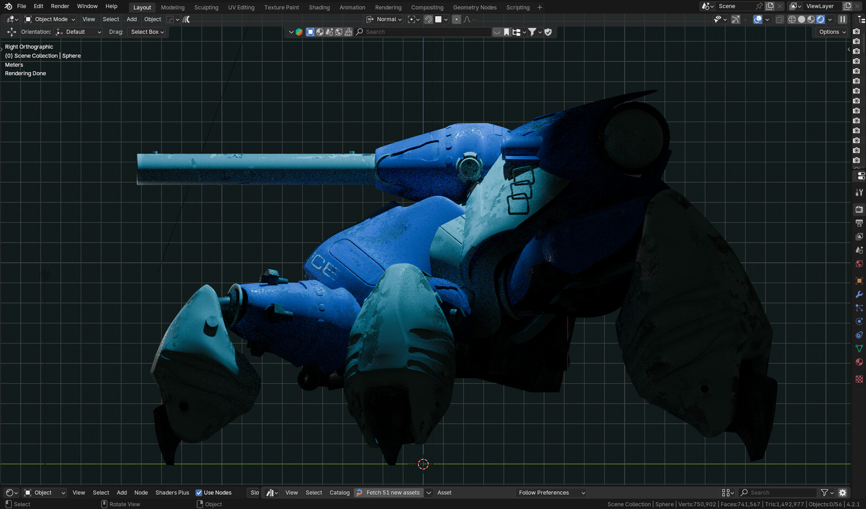Viewport: 866px width, 509px height.
Task: Switch to the Geometry Nodes workspace tab
Action: (475, 8)
